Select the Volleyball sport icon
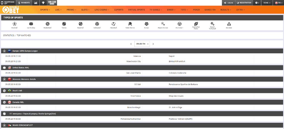Screen dimensions: 284x129 97,24
